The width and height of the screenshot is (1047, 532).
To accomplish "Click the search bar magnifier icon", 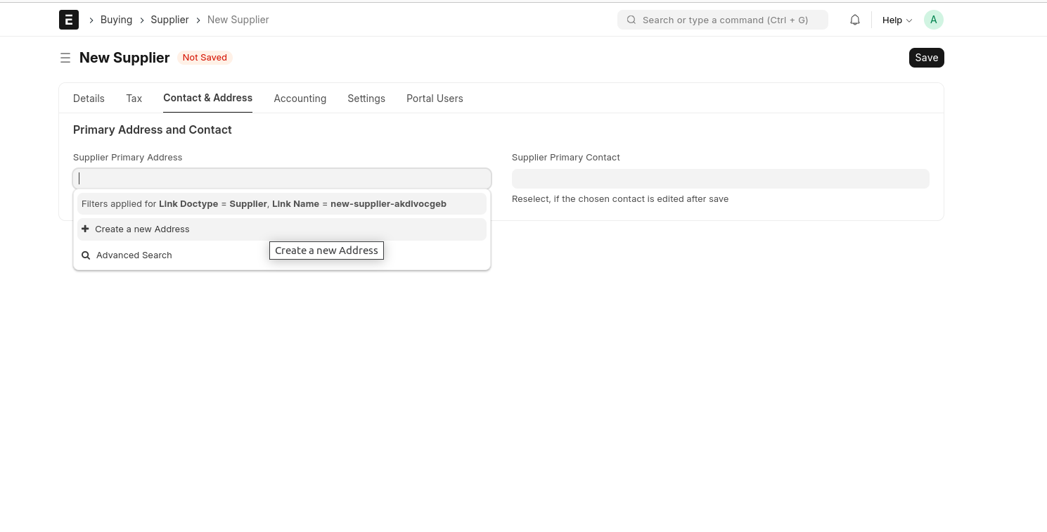I will point(631,20).
